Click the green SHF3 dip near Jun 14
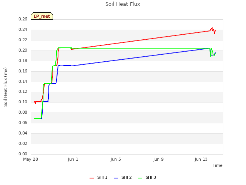This screenshot has width=246, height=185. 211,56
